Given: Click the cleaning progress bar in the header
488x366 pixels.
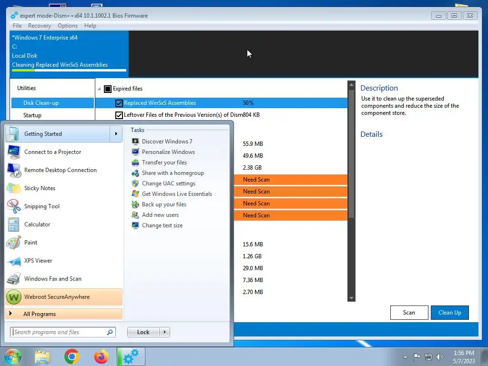Looking at the screenshot, I should tap(69, 71).
